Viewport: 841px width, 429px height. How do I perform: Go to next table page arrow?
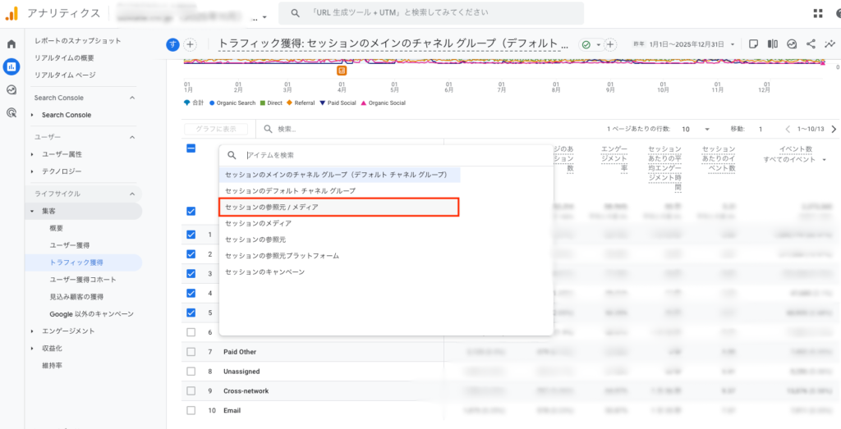(x=834, y=129)
